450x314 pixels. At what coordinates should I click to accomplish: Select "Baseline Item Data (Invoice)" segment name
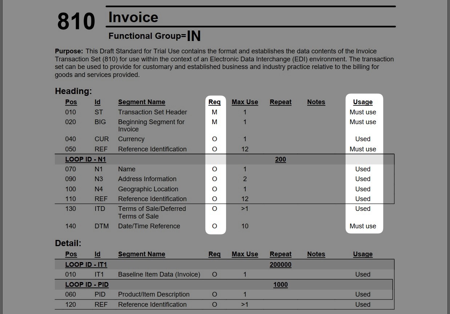click(x=159, y=274)
